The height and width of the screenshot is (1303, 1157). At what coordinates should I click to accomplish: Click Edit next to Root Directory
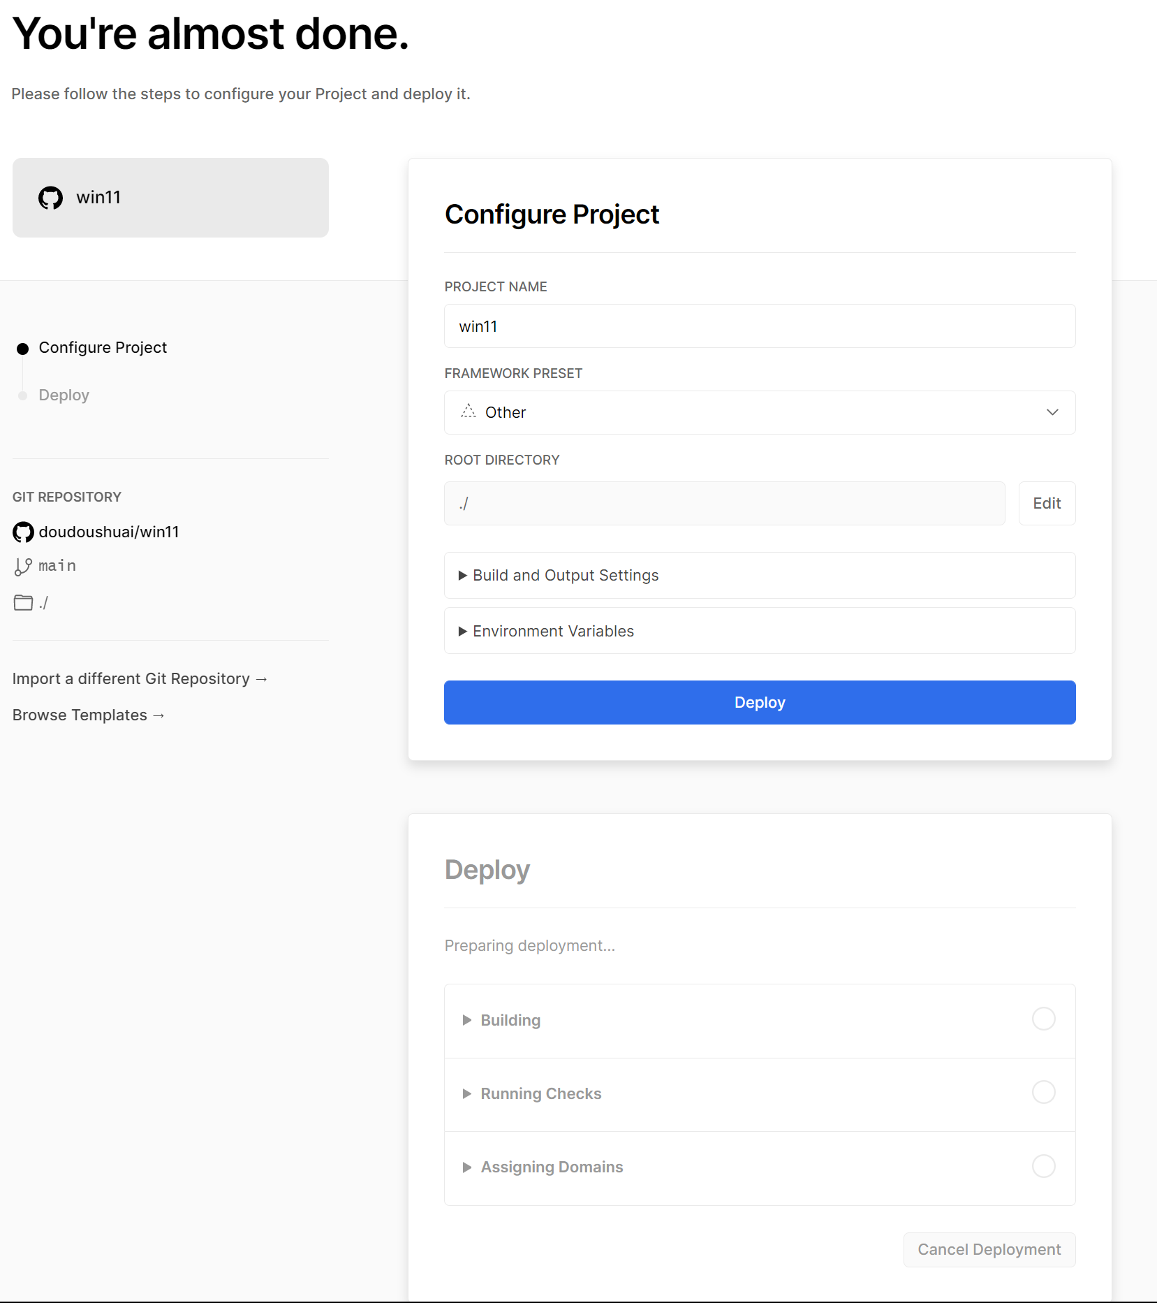point(1046,504)
